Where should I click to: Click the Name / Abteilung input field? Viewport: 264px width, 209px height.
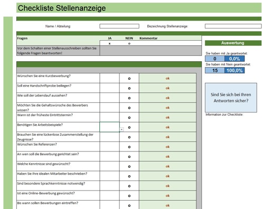pyautogui.click(x=119, y=26)
